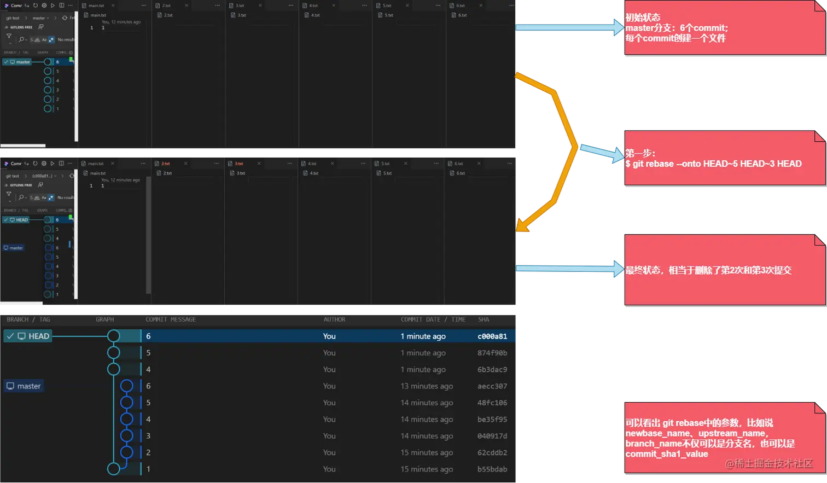Image resolution: width=827 pixels, height=483 pixels.
Task: Select commit row with SHA 62cddb2
Action: [258, 452]
